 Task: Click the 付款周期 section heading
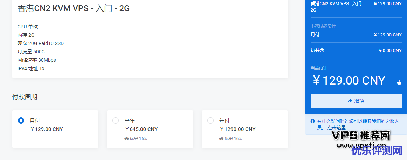click(25, 97)
